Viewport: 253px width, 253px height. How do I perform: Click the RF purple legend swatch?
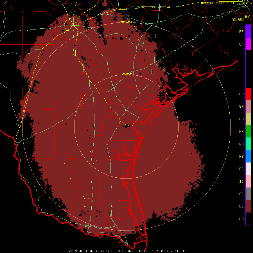click(248, 31)
